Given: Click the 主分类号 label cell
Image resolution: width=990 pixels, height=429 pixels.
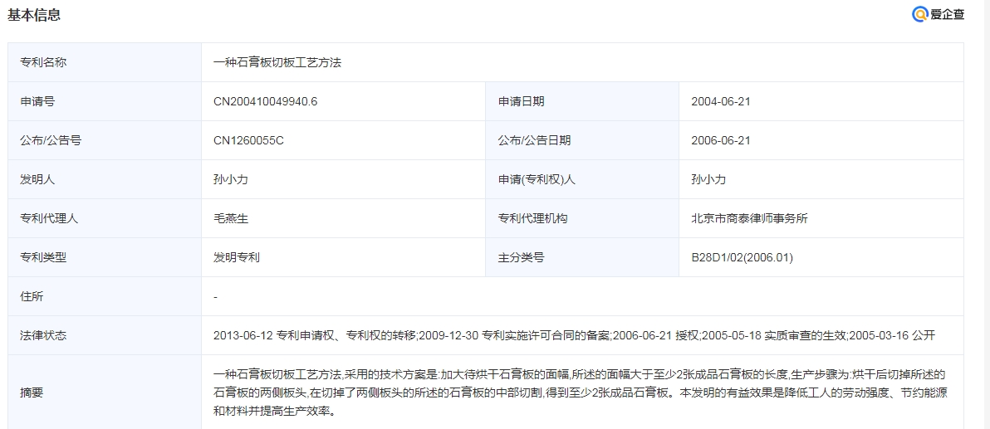Looking at the screenshot, I should tap(522, 257).
